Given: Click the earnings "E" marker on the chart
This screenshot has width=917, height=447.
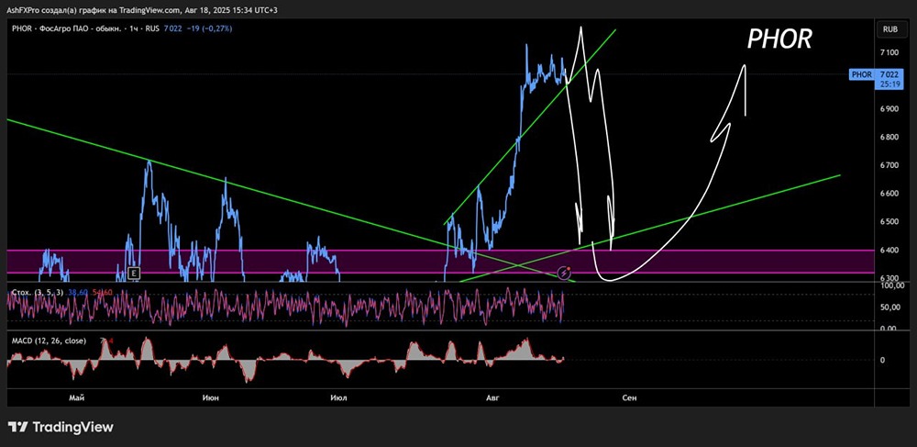Looking at the screenshot, I should [135, 273].
